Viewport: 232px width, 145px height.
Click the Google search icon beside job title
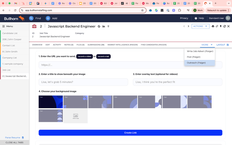coord(99,26)
